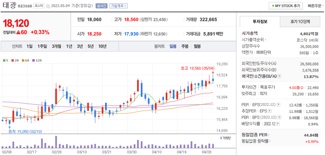Viewport: 325px width, 155px height.
Task: Click the 5-day moving average legend square
Action: [x=4, y=61]
